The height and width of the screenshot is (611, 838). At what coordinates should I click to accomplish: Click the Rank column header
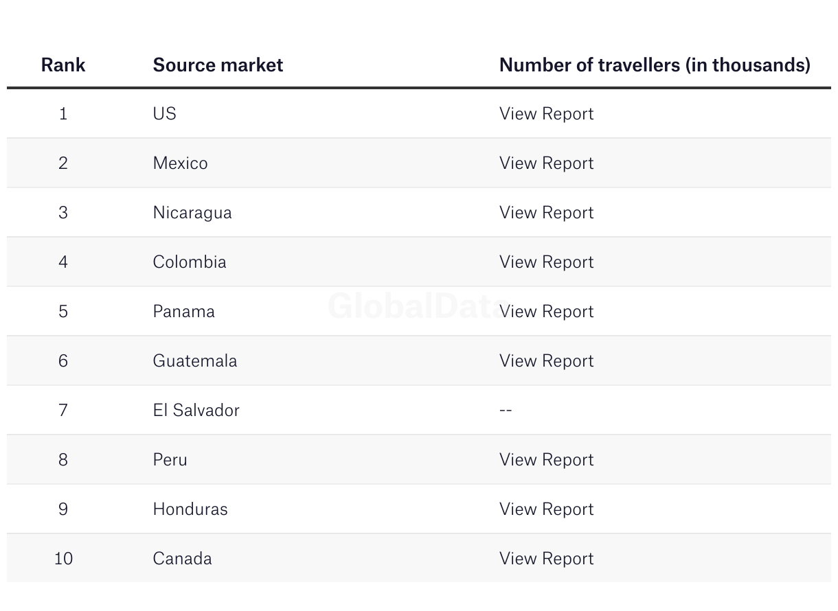(63, 65)
